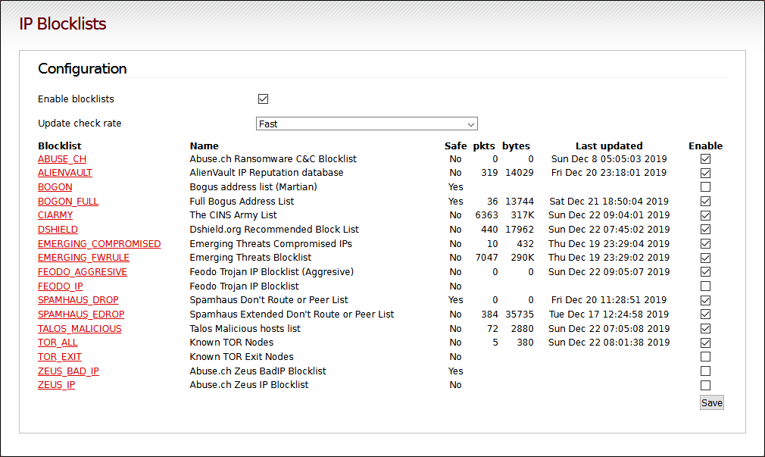Viewport: 765px width, 457px height.
Task: Open the TOR_EXIT link
Action: (60, 357)
